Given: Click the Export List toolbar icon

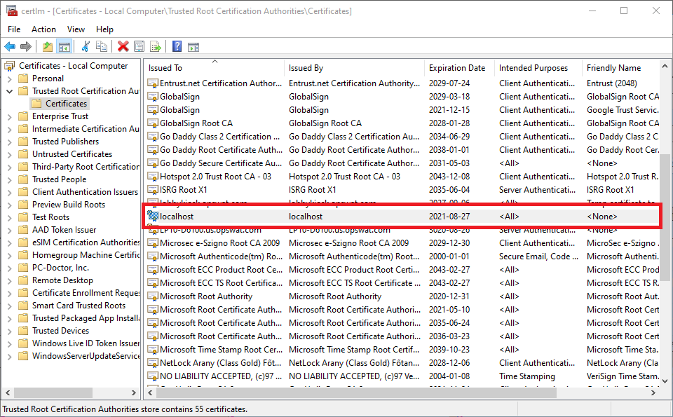Looking at the screenshot, I should (x=156, y=46).
